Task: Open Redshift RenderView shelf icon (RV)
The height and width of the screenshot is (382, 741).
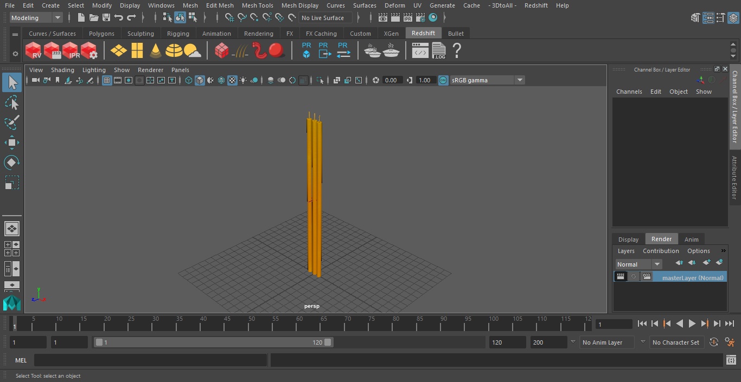Action: (34, 51)
